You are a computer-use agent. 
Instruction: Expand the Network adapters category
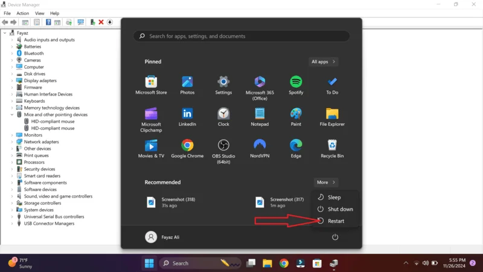12,142
